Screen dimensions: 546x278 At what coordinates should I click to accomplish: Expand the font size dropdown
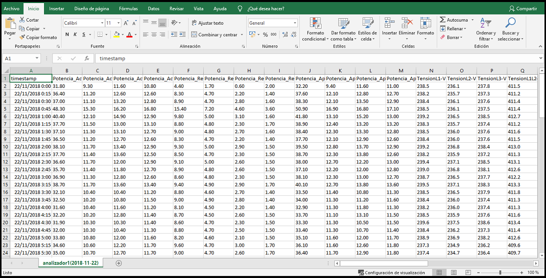pos(117,23)
